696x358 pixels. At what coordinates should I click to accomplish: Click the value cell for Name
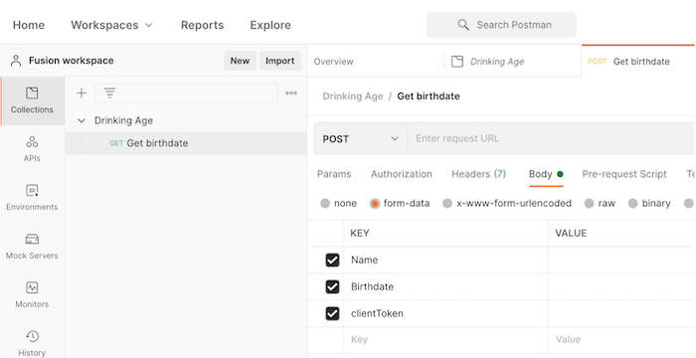pyautogui.click(x=621, y=260)
